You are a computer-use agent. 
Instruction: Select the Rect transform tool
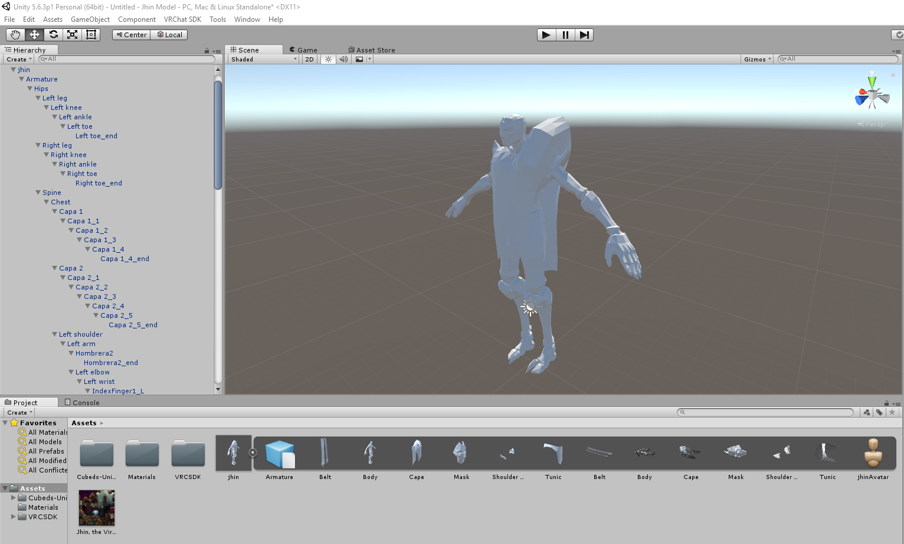91,35
